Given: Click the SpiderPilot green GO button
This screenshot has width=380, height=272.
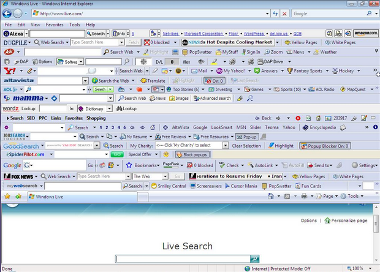Looking at the screenshot, I should (117, 154).
